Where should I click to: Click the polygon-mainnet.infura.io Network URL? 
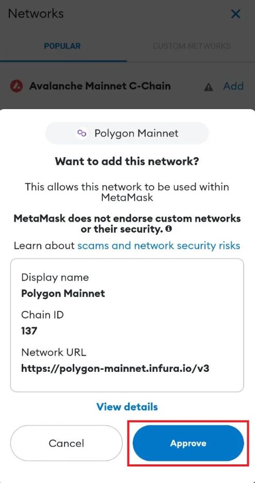pyautogui.click(x=115, y=368)
